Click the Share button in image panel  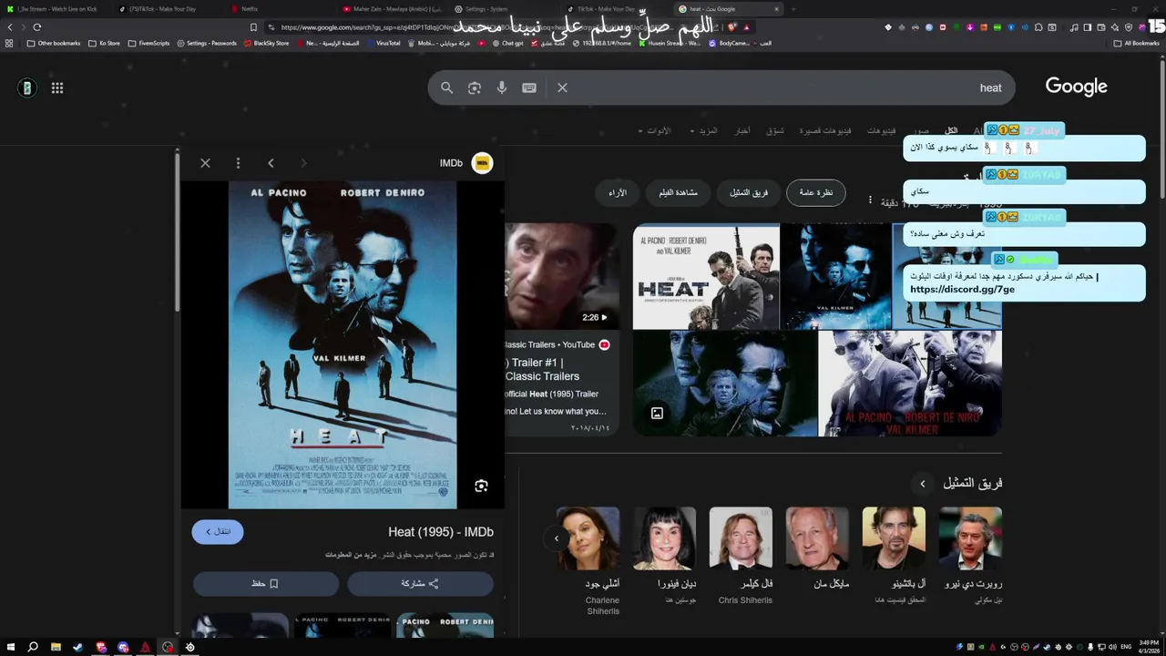(x=420, y=583)
